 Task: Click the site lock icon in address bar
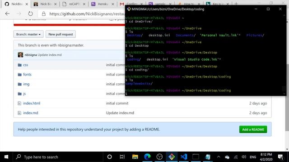pos(44,14)
